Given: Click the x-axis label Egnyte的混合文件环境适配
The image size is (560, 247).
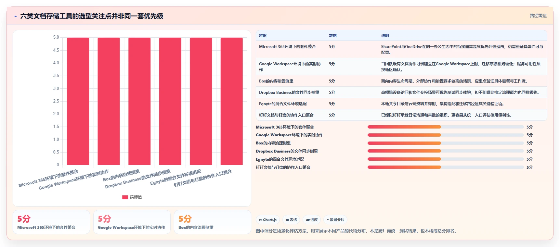Looking at the screenshot, I should [176, 177].
